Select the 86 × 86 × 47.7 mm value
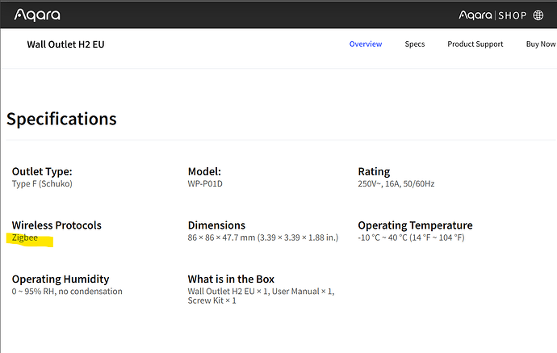557x353 pixels. 263,237
